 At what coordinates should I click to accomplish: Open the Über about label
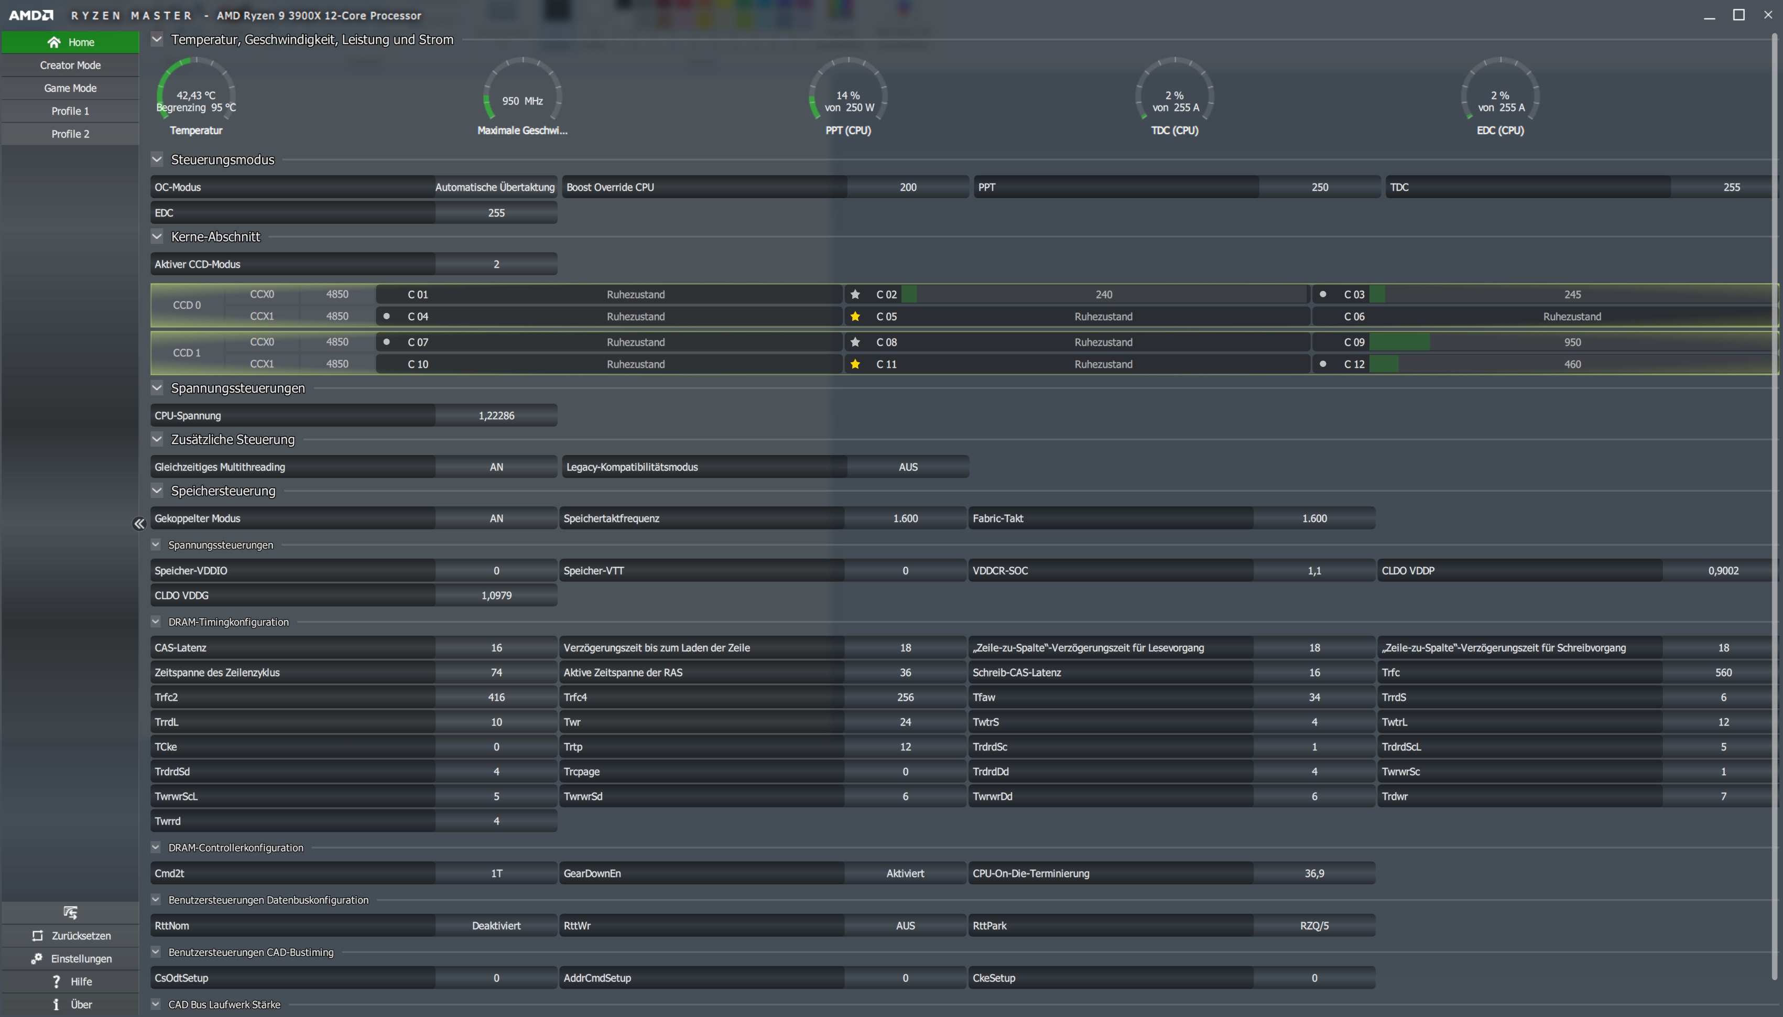pyautogui.click(x=81, y=1004)
